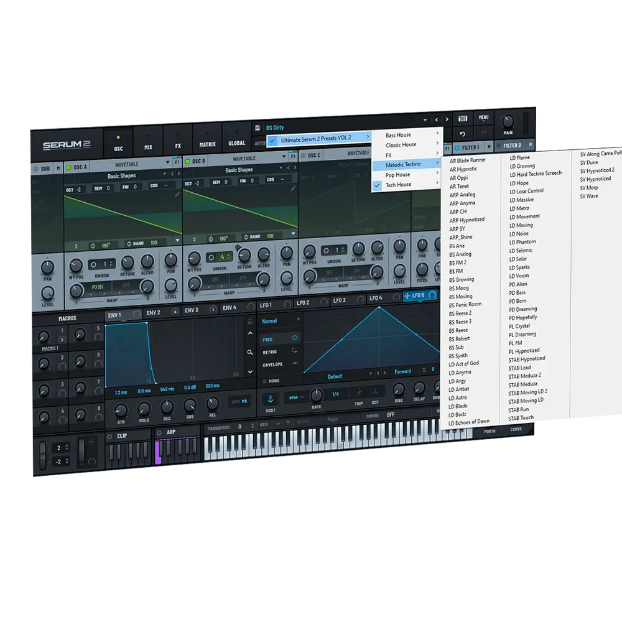Screen dimensions: 622x622
Task: Open the MENU button
Action: [x=483, y=118]
